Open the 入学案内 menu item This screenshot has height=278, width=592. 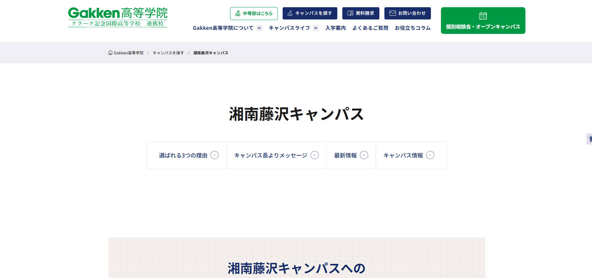coord(335,28)
